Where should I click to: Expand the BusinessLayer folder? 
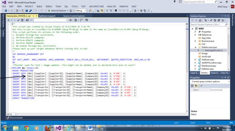195,41
